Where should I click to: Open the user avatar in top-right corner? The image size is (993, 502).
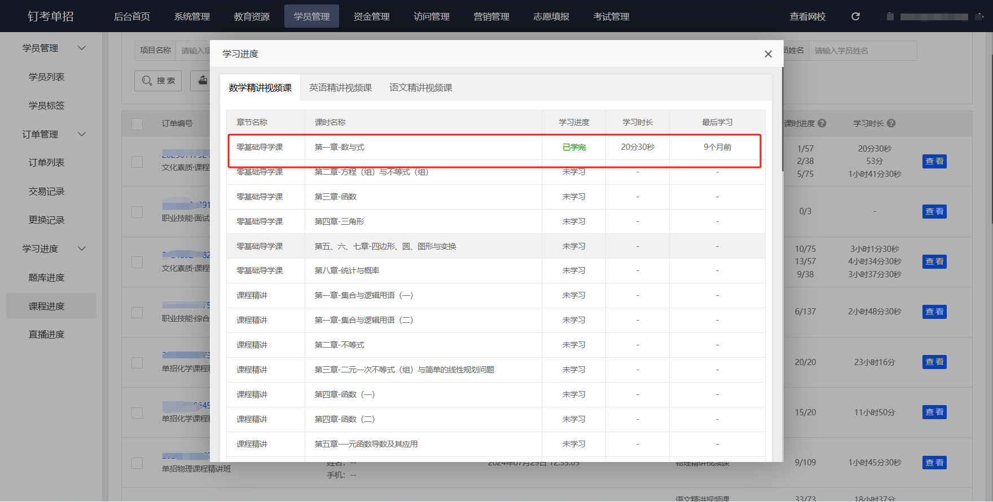(x=890, y=16)
